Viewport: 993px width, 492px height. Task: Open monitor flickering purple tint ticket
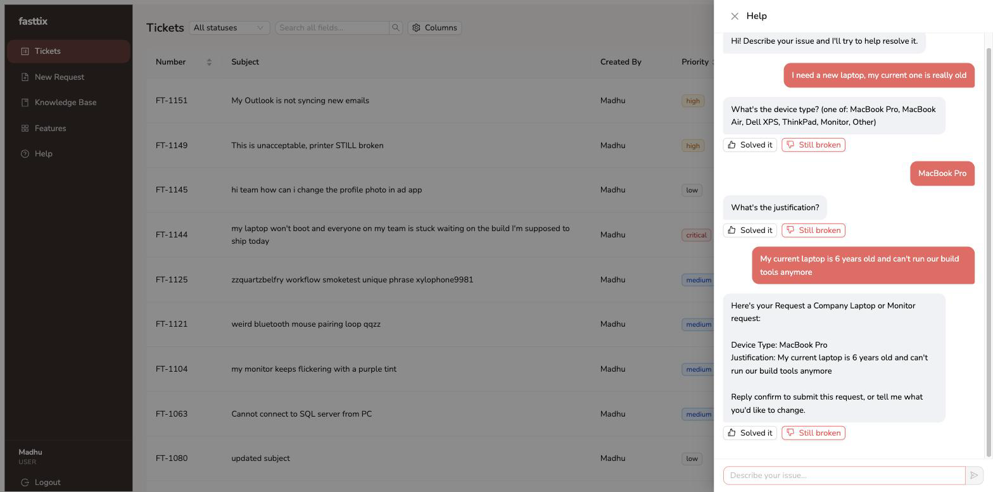click(x=313, y=369)
